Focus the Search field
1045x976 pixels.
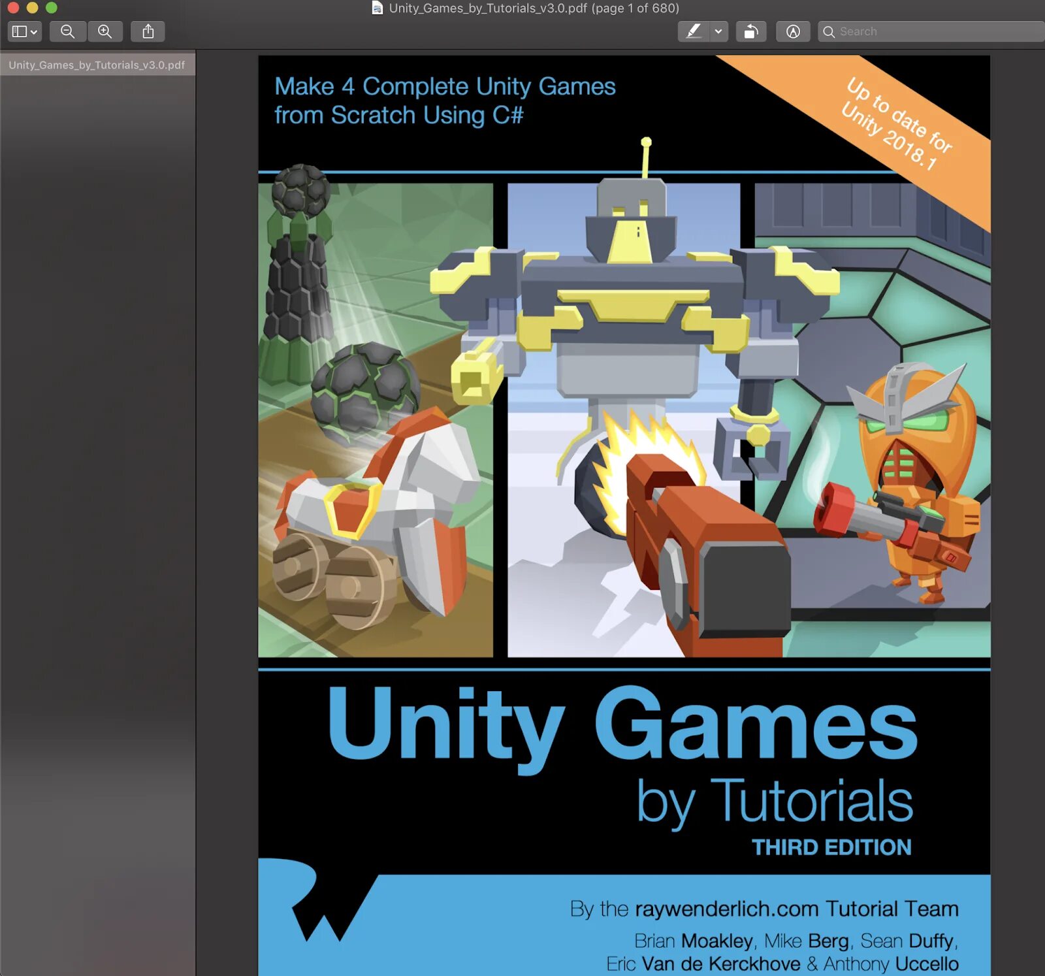(932, 31)
